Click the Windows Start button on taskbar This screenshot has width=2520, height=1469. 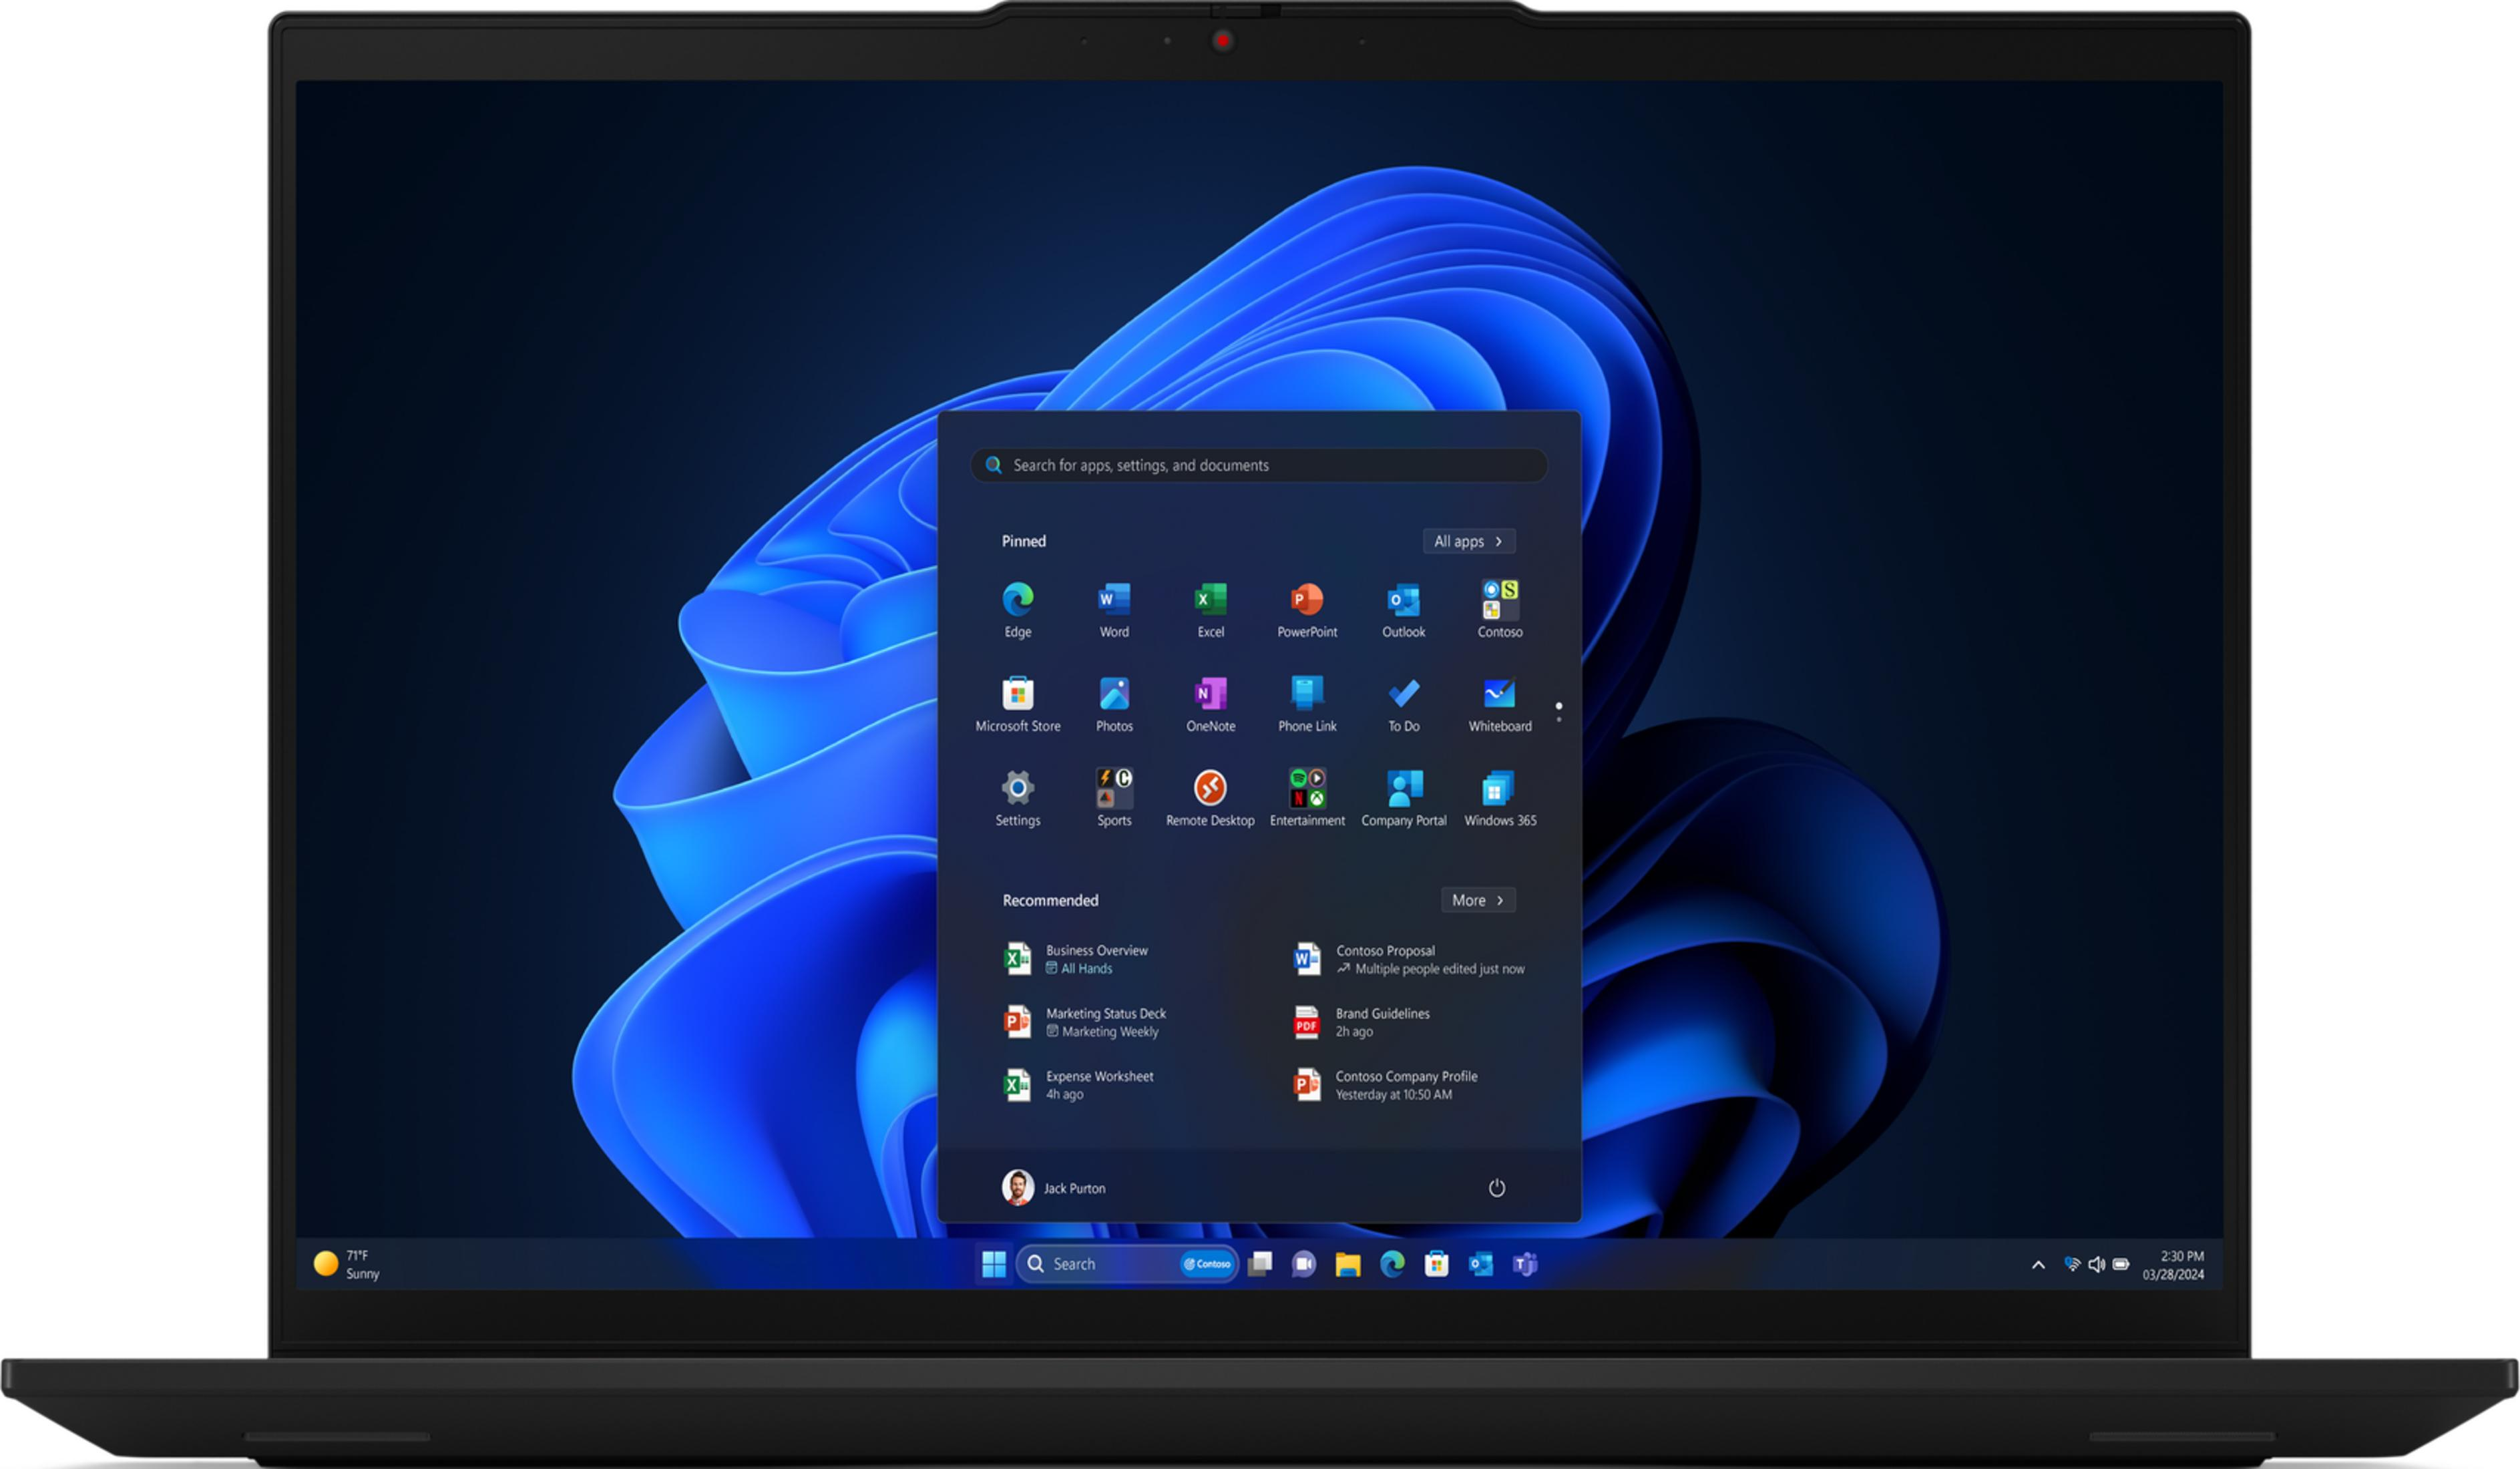click(993, 1264)
